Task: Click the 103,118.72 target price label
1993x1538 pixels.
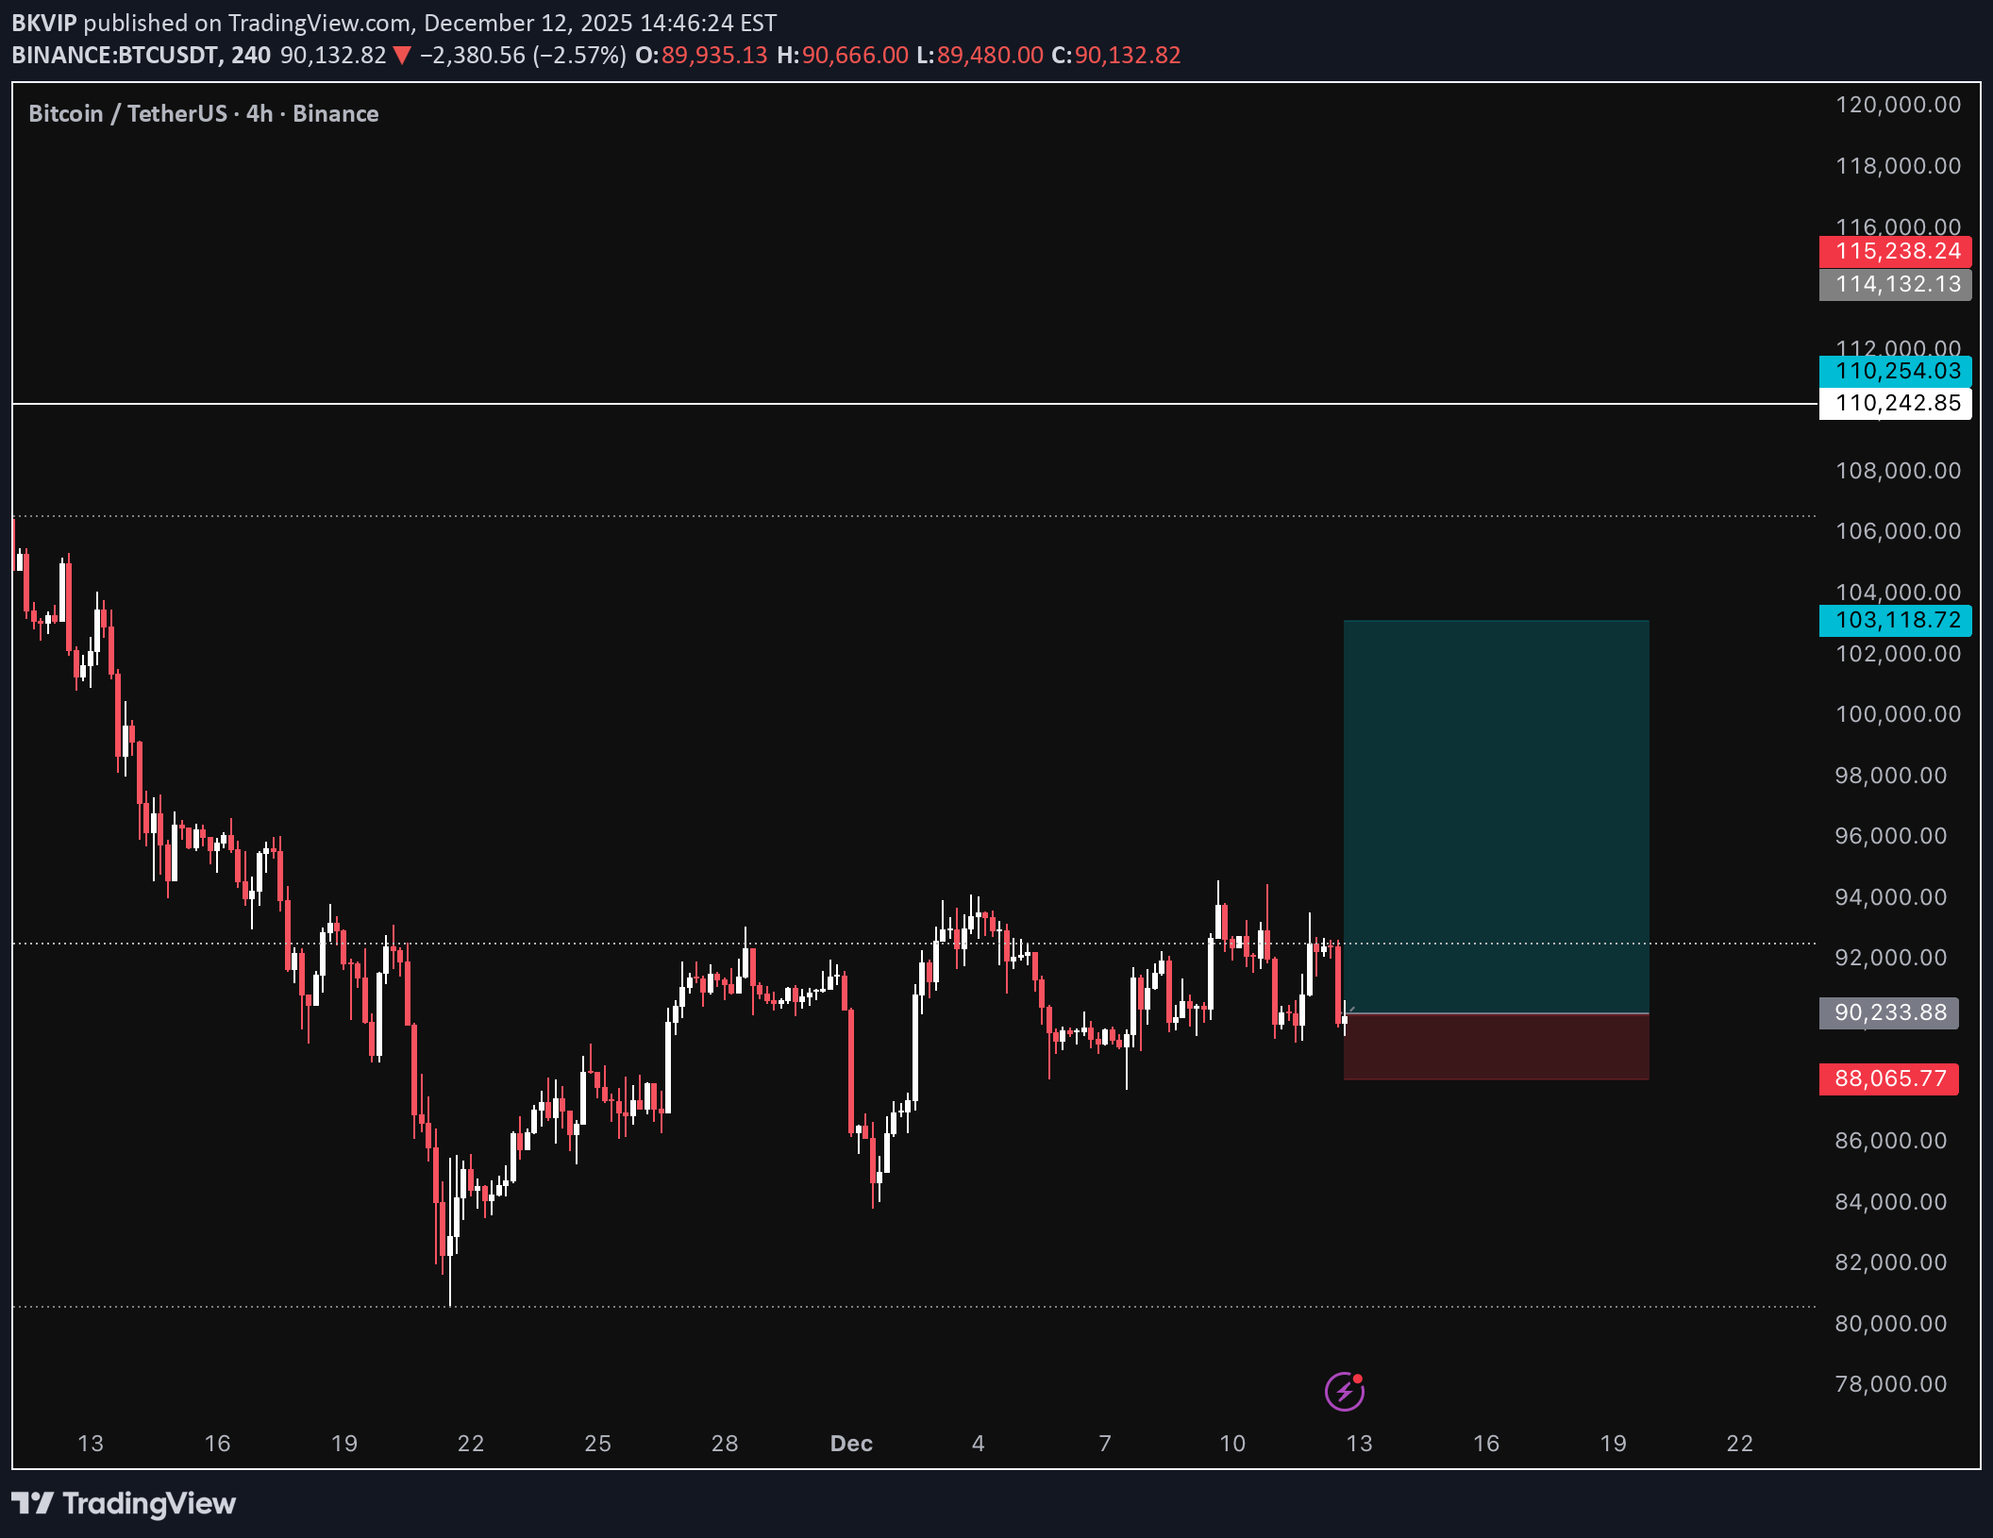Action: (x=1895, y=620)
